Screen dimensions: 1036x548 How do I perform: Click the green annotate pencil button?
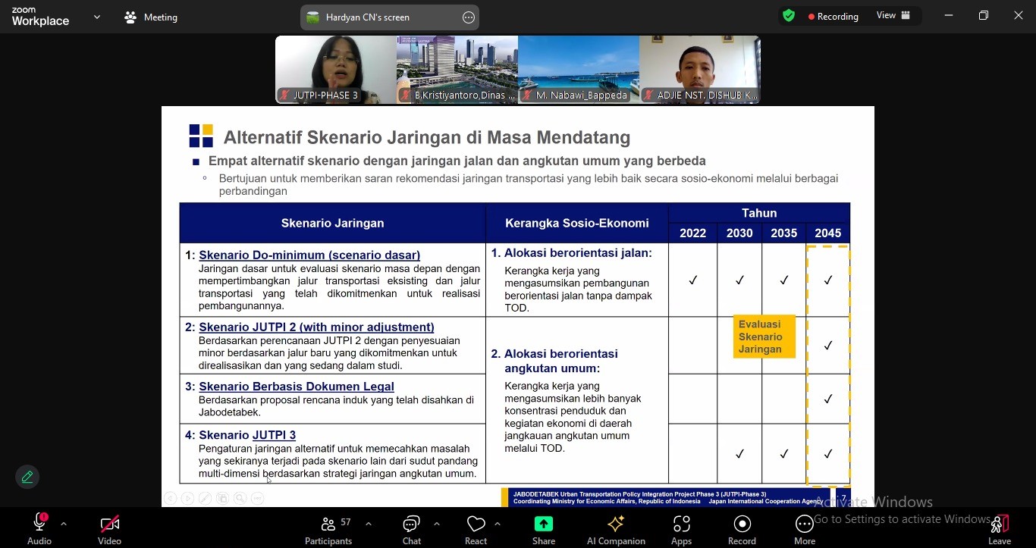(x=27, y=477)
